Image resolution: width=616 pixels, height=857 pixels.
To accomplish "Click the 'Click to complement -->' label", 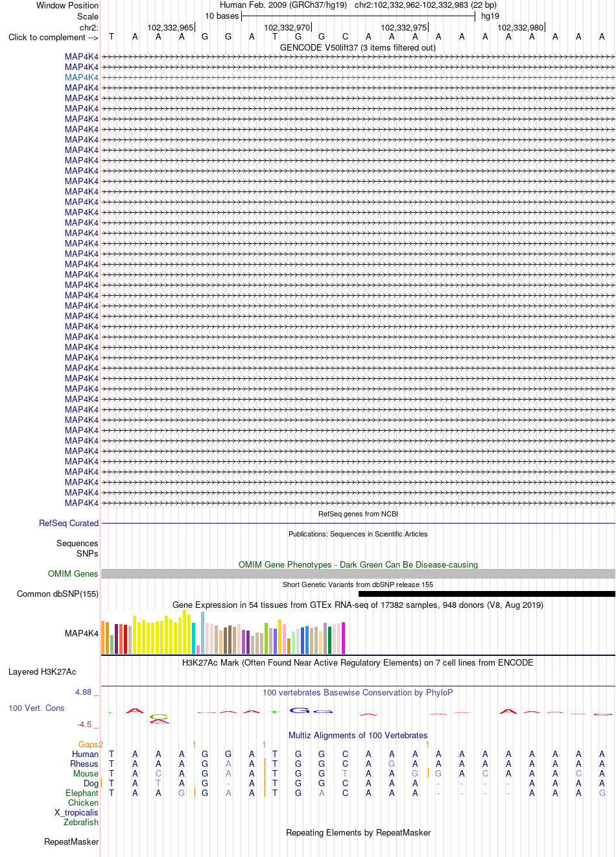I will [x=53, y=37].
